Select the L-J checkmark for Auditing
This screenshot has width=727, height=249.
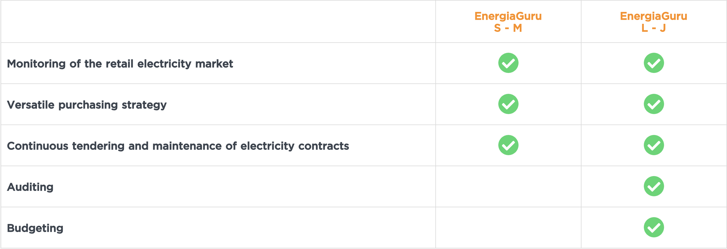pos(654,186)
